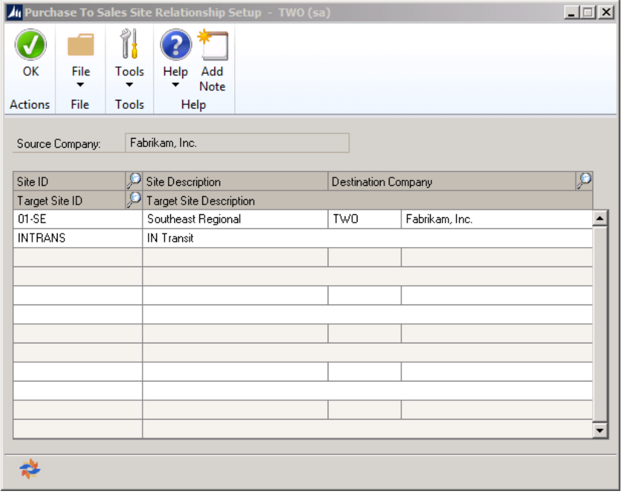Expand the Tools dropdown arrow
The height and width of the screenshot is (494, 621).
click(x=129, y=85)
